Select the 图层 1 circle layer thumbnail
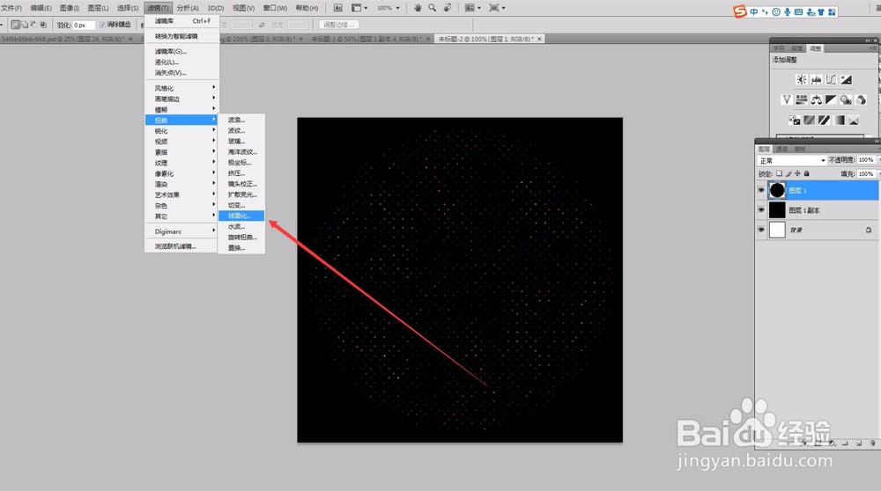881x491 pixels. click(777, 190)
